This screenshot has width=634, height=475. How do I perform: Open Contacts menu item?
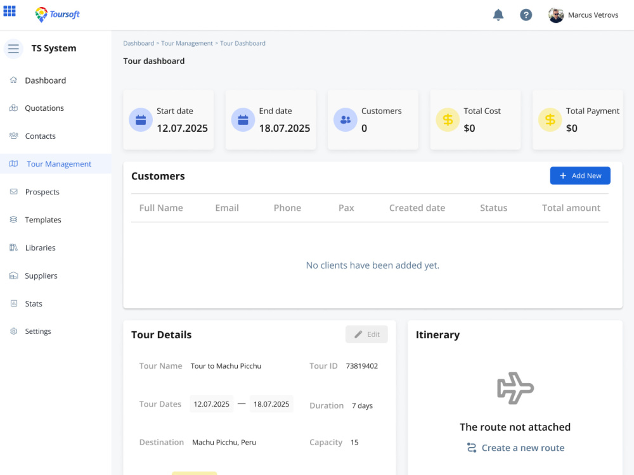click(40, 136)
